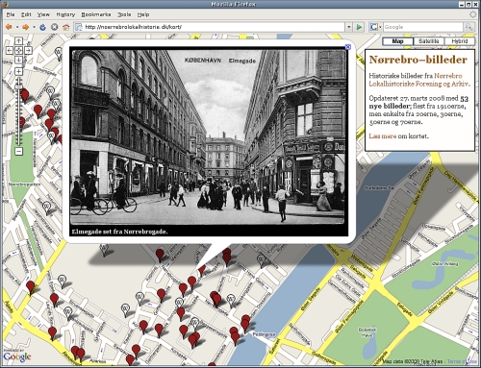Viewport: 481px width, 368px height.
Task: Open the 'Læs mere' link about the map
Action: coord(383,135)
